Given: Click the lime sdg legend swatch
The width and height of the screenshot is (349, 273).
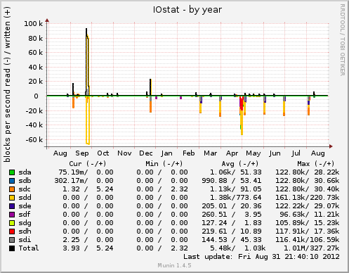Looking at the screenshot, I should (x=12, y=223).
